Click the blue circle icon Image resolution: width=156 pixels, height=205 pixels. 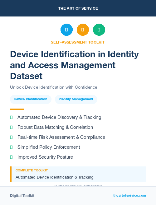pyautogui.click(x=66, y=30)
